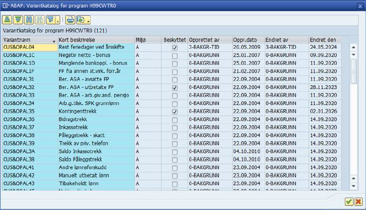
Task: Toggle Beskyttet checkbox for Inkassotrekk row
Action: (175, 128)
